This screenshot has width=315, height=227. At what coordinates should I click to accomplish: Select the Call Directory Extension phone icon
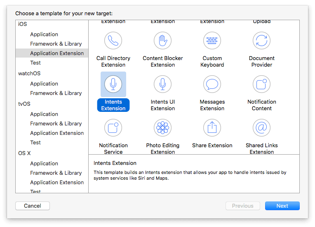(113, 41)
